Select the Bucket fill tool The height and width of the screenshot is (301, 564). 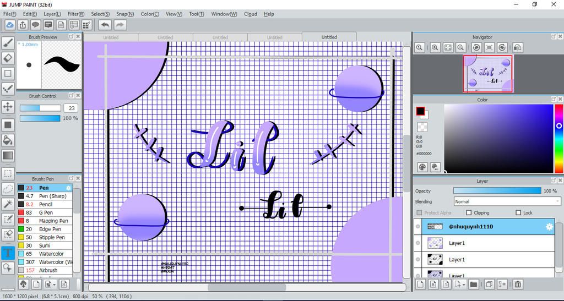[8, 140]
